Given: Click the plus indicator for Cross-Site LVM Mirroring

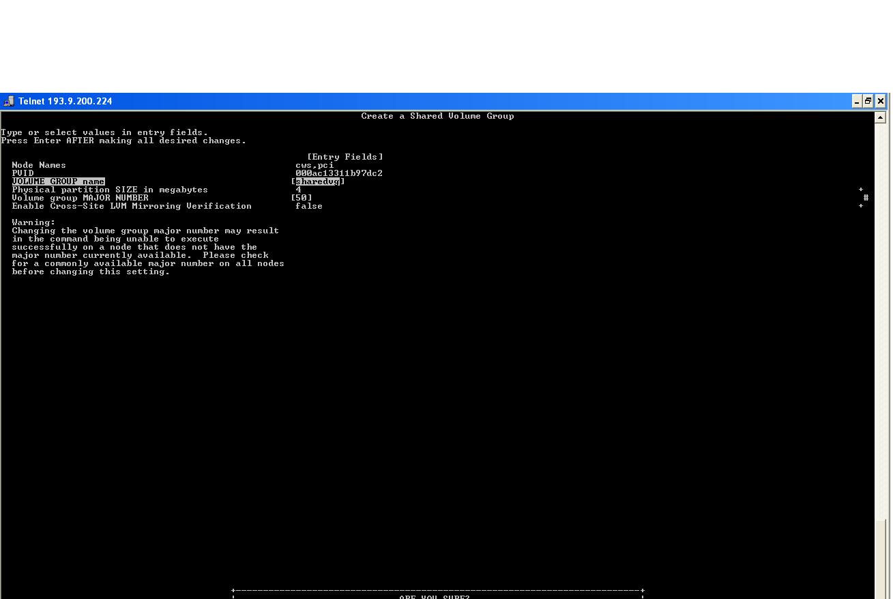Looking at the screenshot, I should pyautogui.click(x=861, y=206).
